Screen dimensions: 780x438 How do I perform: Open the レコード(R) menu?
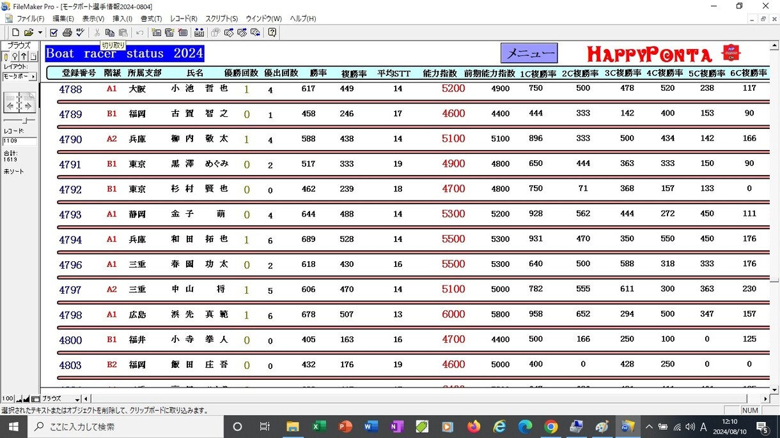183,19
